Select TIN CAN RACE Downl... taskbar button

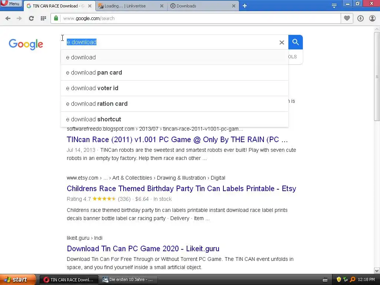pos(69,280)
